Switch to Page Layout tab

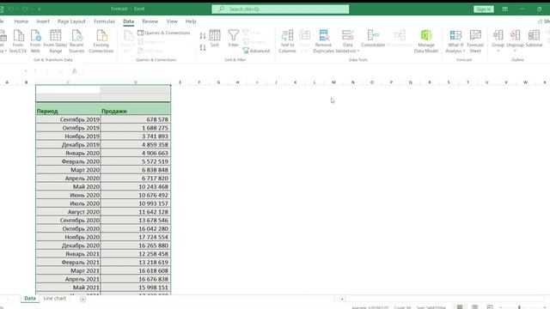pos(71,21)
